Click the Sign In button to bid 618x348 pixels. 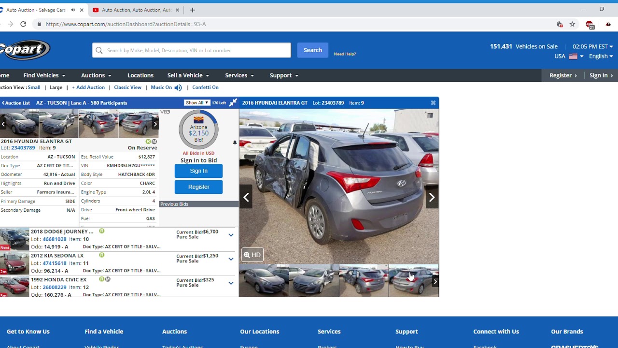198,171
